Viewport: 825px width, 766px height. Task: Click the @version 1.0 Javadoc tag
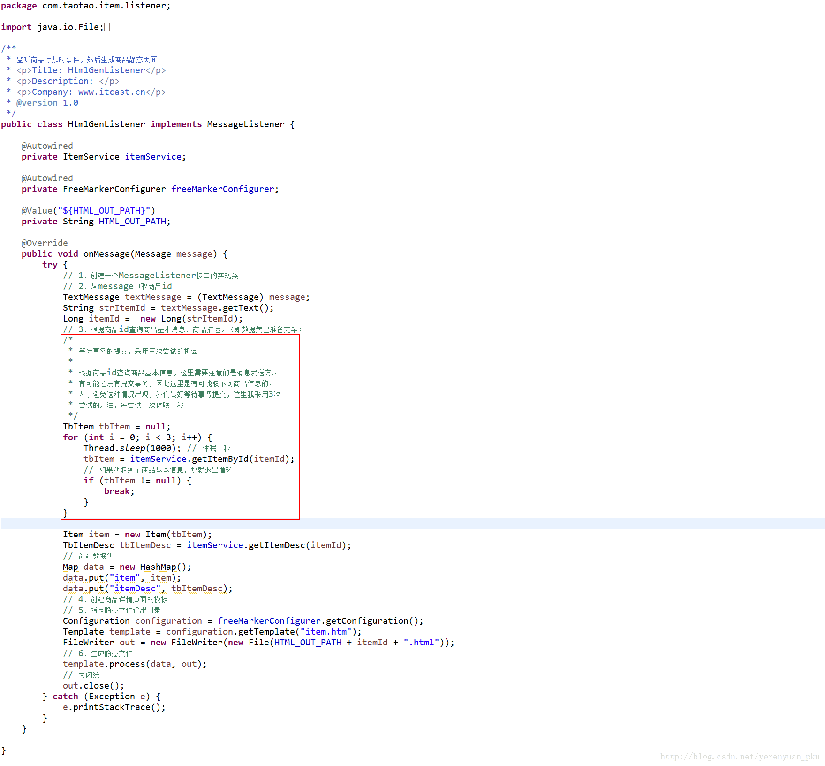pos(47,103)
